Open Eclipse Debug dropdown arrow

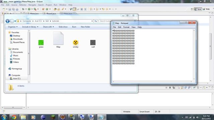coord(26,9)
